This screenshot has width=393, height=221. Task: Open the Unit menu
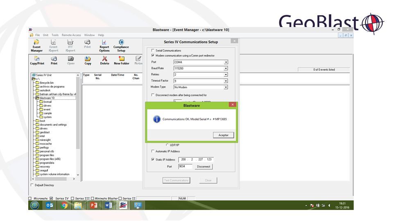pos(45,35)
